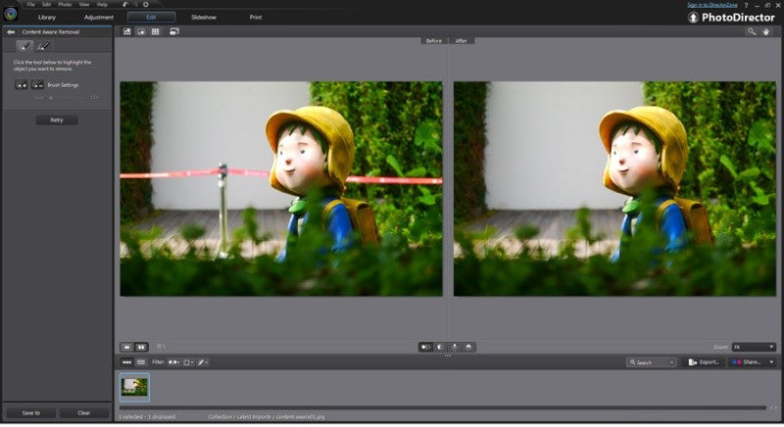Select the split before/after compare mode

coord(440,347)
